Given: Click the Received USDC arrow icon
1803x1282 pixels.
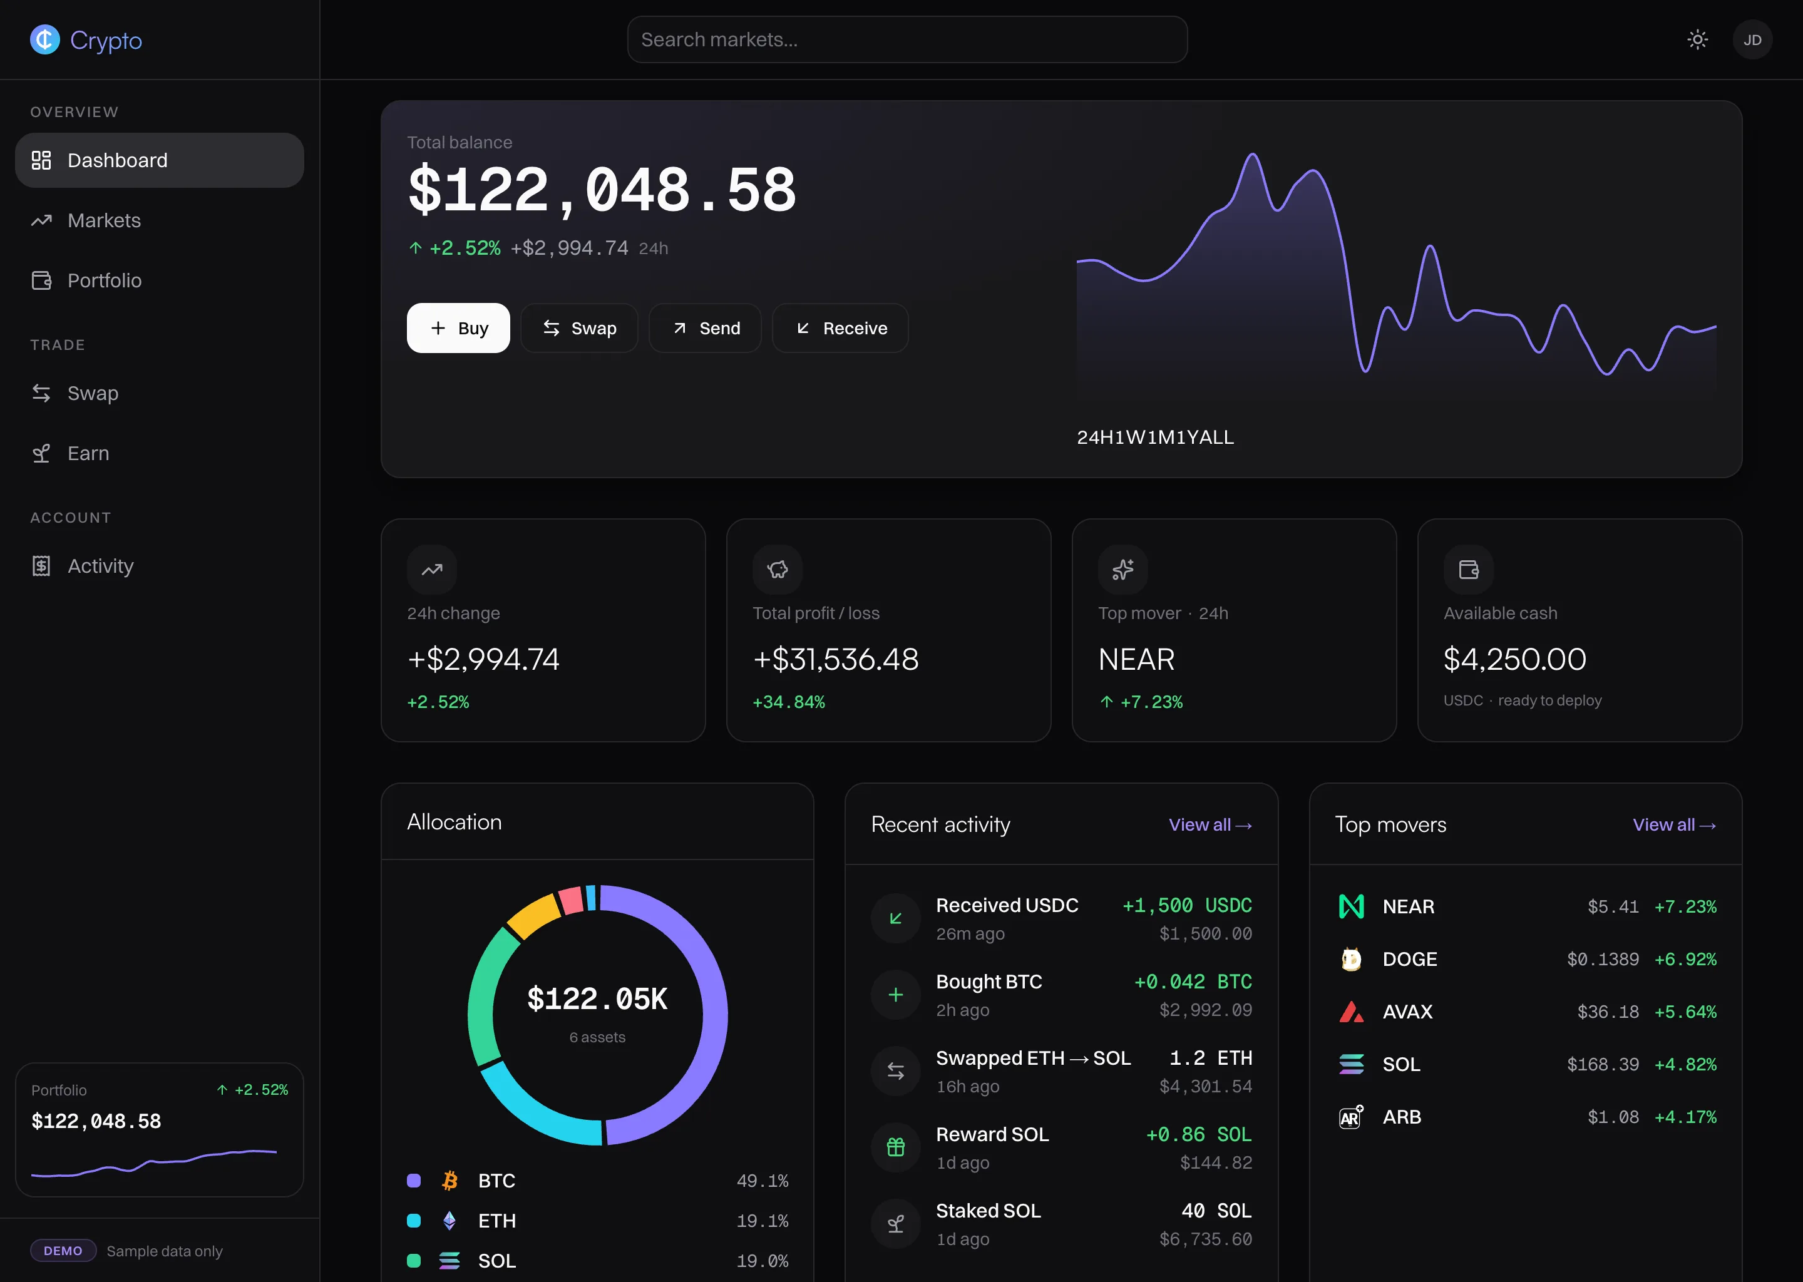Looking at the screenshot, I should 895,918.
